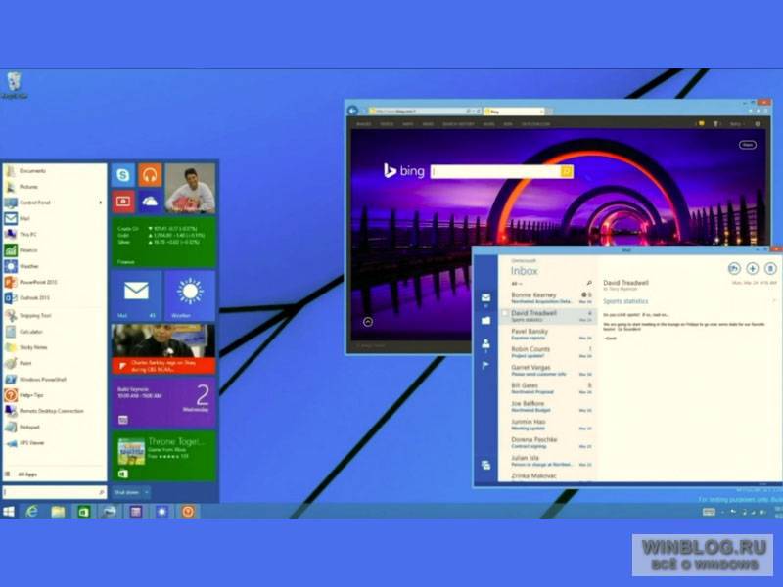Screen dimensions: 783x587
Task: Open Mail in the Start menu app list
Action: pyautogui.click(x=55, y=218)
